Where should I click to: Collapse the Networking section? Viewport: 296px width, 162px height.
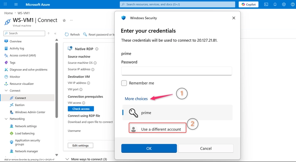(x=6, y=119)
